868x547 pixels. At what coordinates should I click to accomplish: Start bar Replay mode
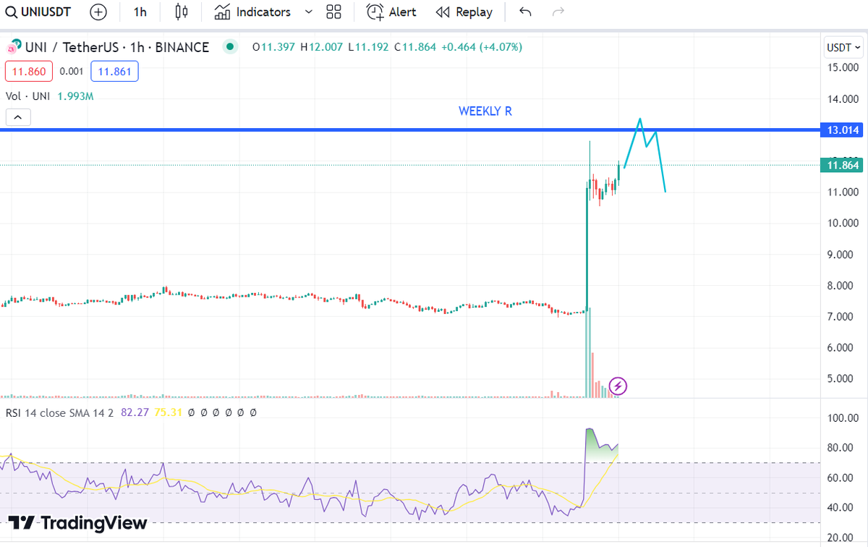coord(464,12)
